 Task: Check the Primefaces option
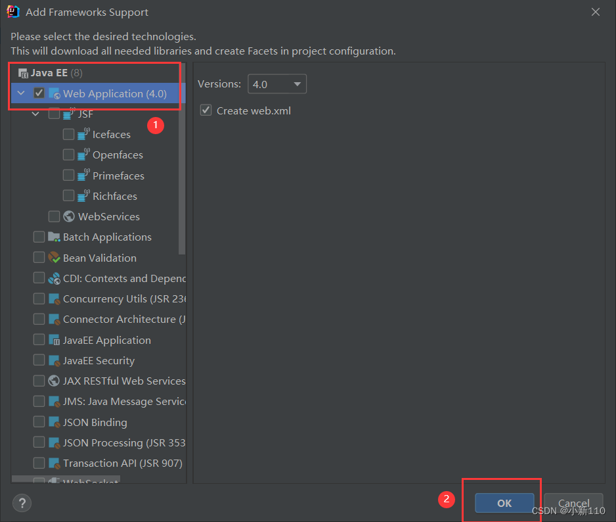68,175
